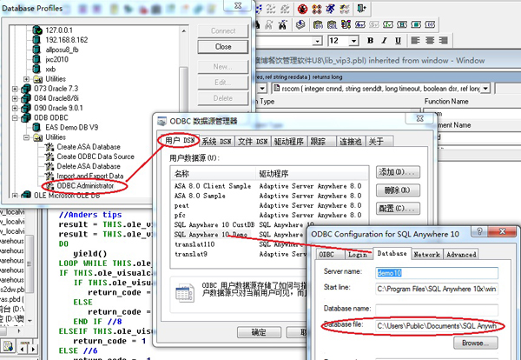Select Create ODBC Data Source tree item

pos(93,155)
